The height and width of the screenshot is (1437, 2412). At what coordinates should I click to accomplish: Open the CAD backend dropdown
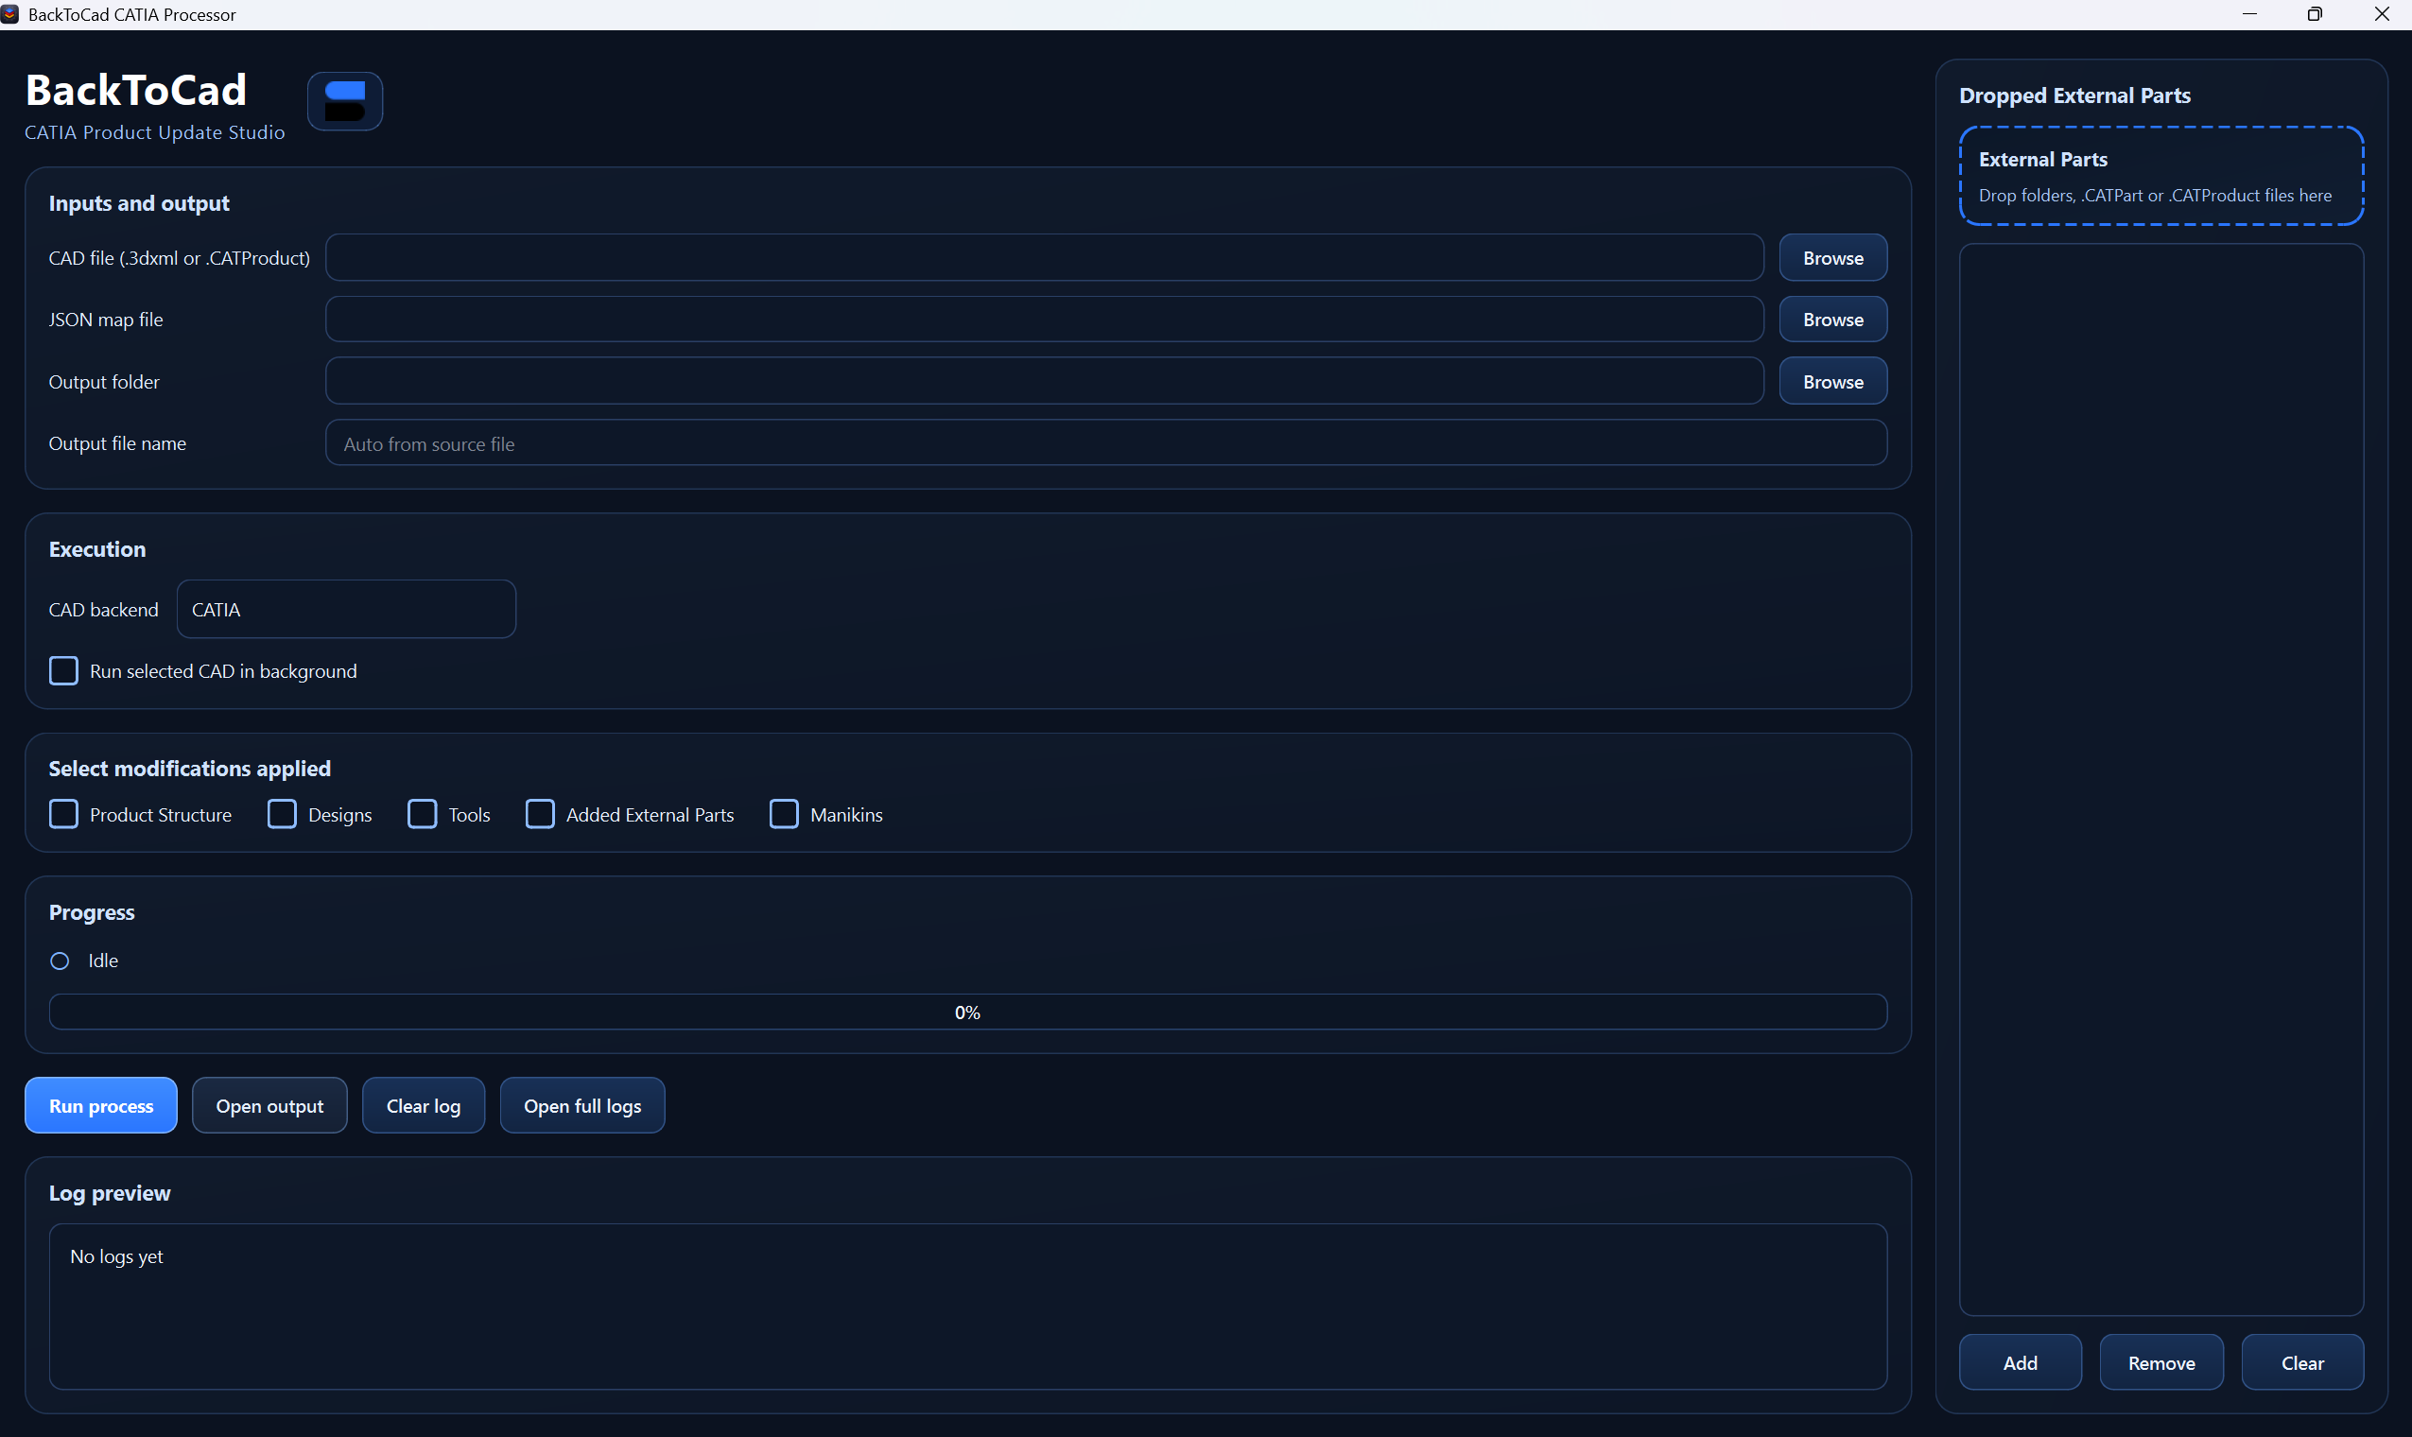(x=346, y=609)
